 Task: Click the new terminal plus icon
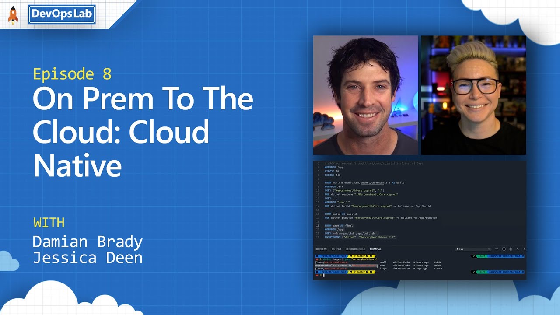tap(497, 249)
